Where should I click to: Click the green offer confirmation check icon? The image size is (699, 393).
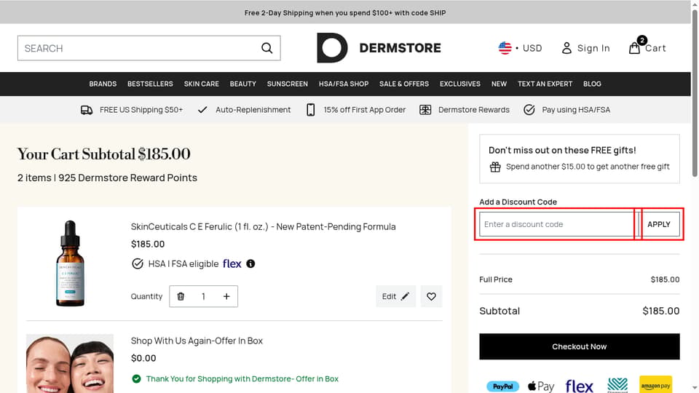136,378
